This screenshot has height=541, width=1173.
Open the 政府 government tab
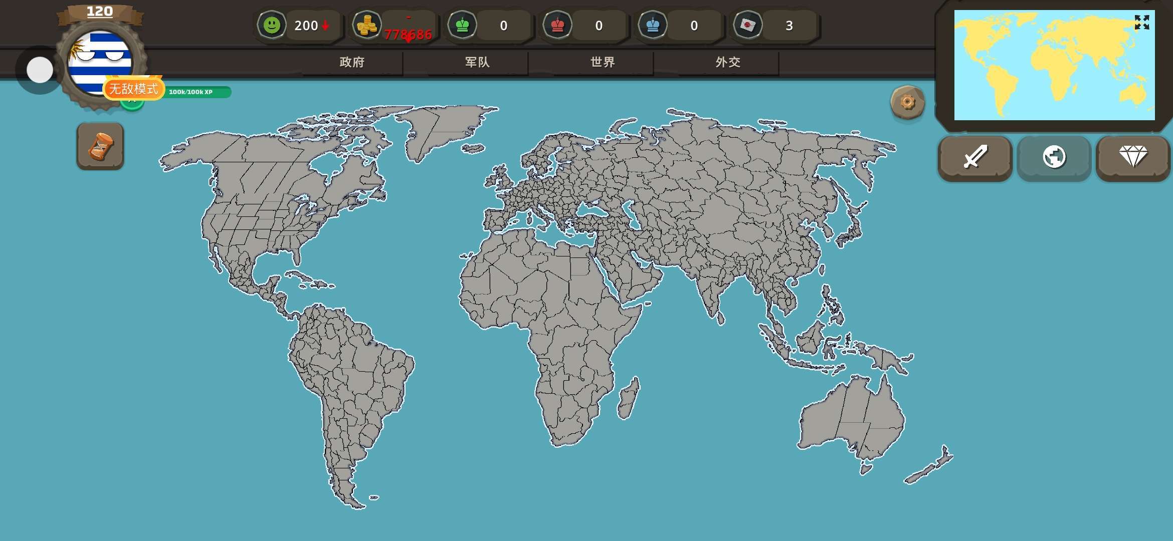tap(352, 62)
